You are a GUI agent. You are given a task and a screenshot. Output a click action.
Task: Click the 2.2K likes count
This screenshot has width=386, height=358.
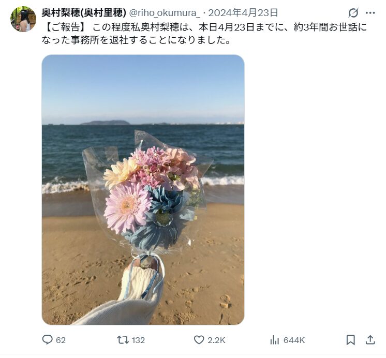[x=216, y=340]
